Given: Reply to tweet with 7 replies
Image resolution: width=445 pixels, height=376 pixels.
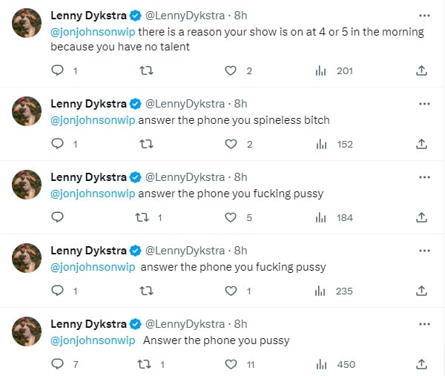Looking at the screenshot, I should (58, 364).
